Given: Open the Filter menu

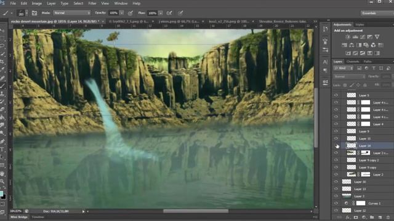Looking at the screenshot, I should 92,4.
